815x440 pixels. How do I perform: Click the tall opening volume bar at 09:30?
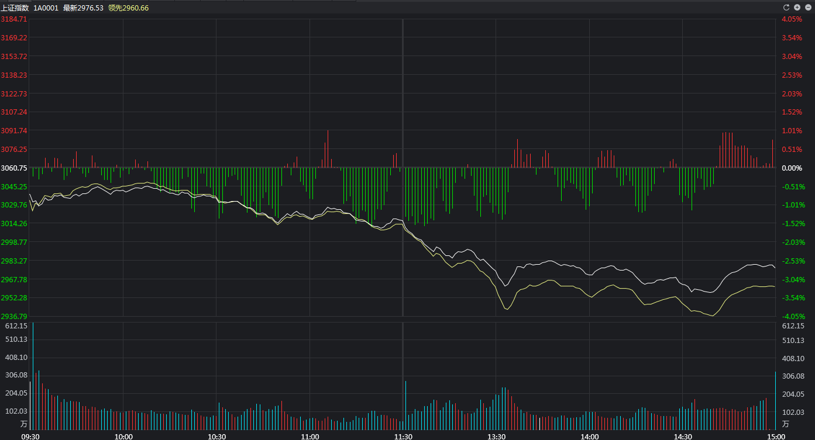pyautogui.click(x=33, y=376)
